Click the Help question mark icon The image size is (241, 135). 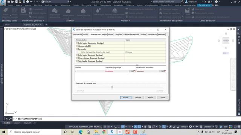(x=216, y=1)
